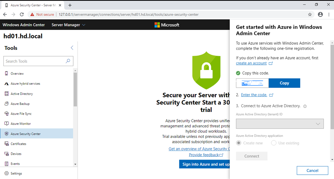This screenshot has height=179, width=334.
Task: Open the Events tool icon
Action: coord(6,163)
